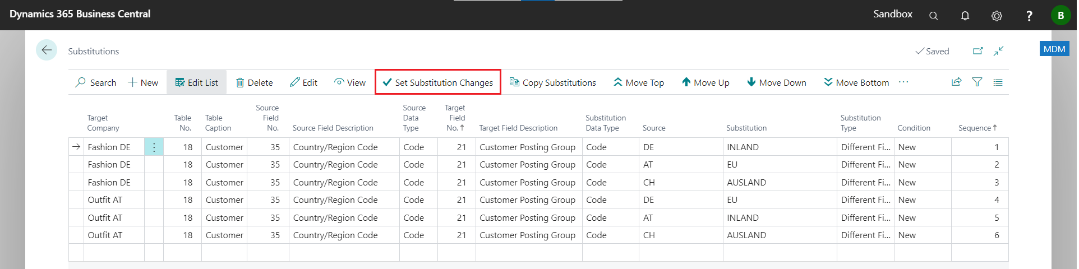Collapse the page with shrink arrows
Image resolution: width=1079 pixels, height=269 pixels.
point(998,51)
